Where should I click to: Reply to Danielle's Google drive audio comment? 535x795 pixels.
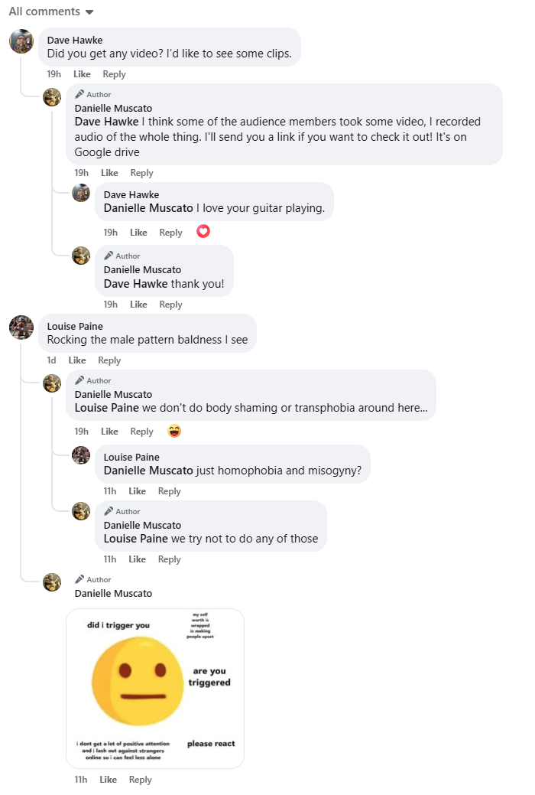tap(142, 172)
